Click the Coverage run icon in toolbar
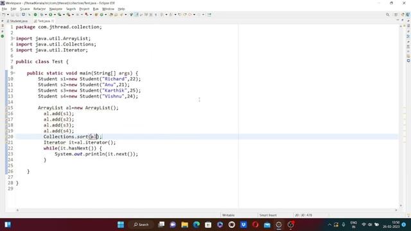The width and height of the screenshot is (411, 231). click(x=60, y=15)
